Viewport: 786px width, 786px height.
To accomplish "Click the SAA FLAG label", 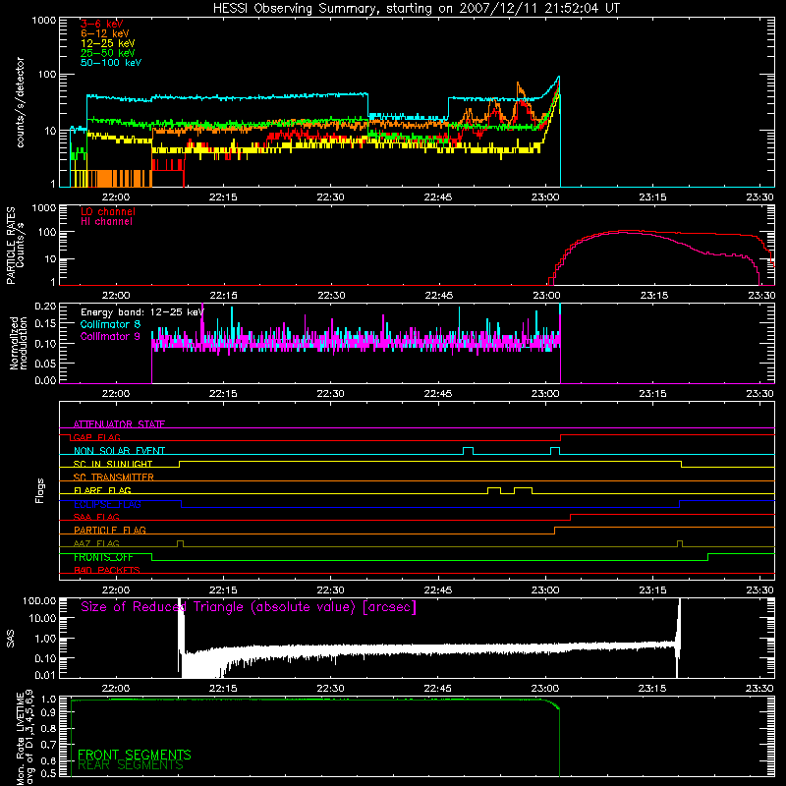I will (96, 517).
